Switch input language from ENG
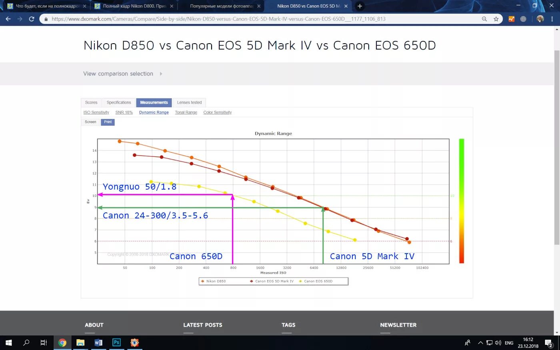560x350 pixels. pos(509,343)
